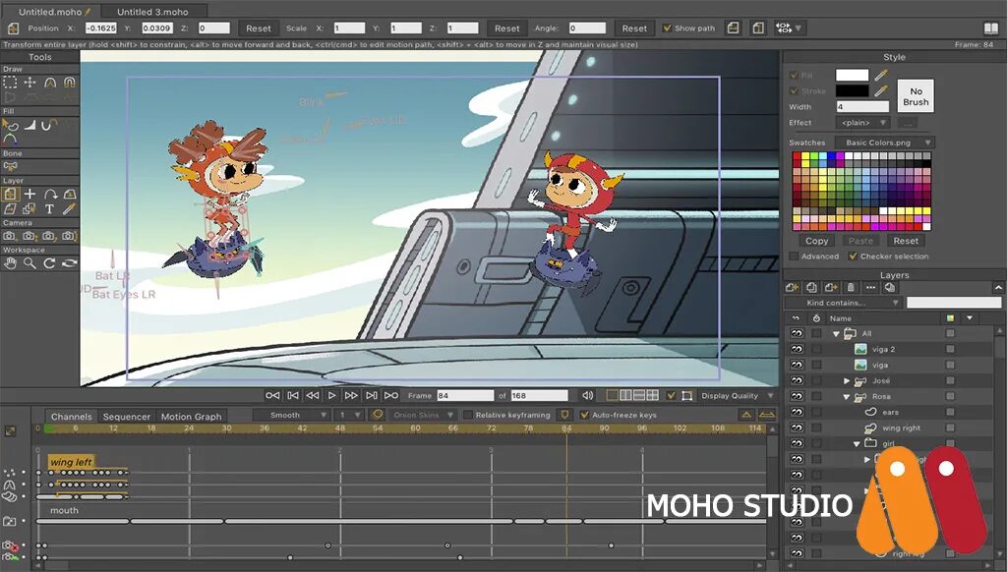This screenshot has height=572, width=1007.
Task: Expand the José layer group
Action: click(x=847, y=380)
